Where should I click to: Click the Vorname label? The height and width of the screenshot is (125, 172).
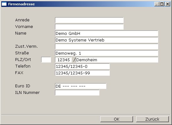point(24,27)
